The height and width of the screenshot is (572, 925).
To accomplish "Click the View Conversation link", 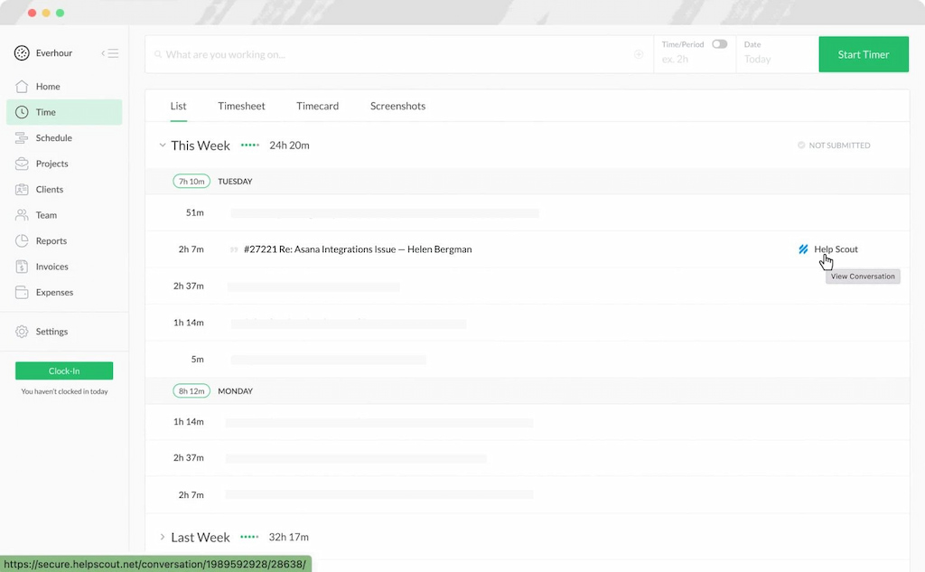I will [x=862, y=276].
